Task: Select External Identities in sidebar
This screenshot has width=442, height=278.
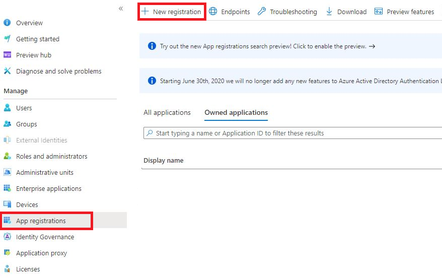Action: (x=41, y=140)
